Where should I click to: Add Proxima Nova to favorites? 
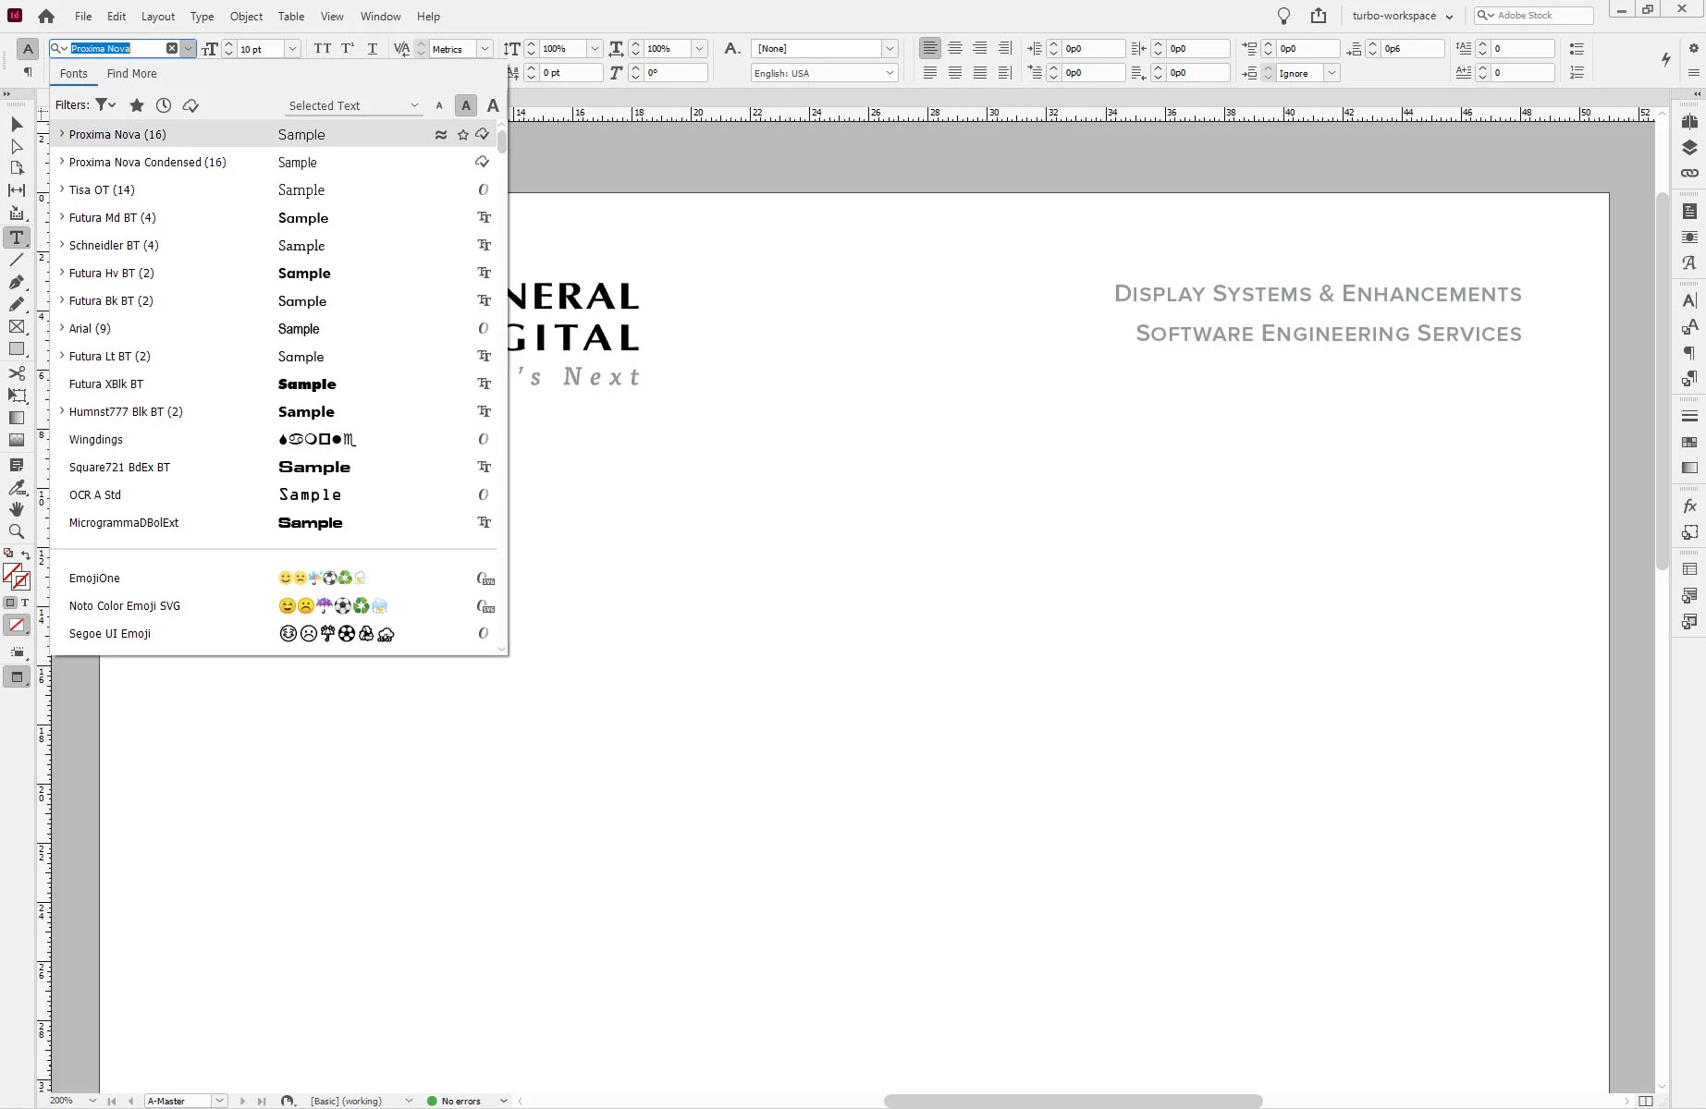coord(463,135)
